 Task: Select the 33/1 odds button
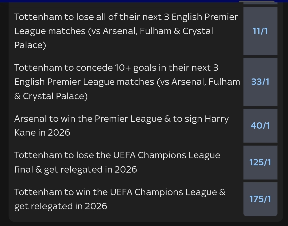pos(260,82)
